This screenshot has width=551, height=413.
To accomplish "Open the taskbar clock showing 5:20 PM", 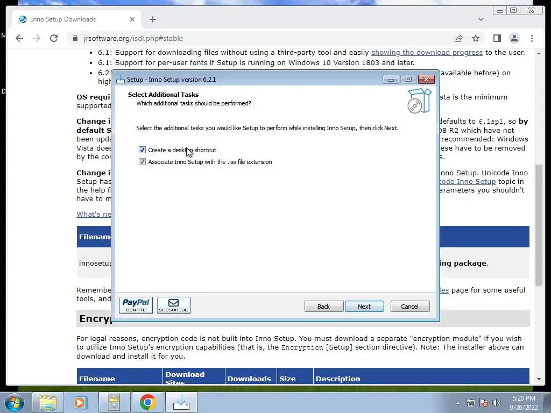I will pos(524,403).
